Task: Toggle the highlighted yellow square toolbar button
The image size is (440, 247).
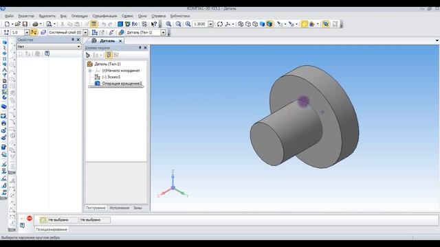Action: pos(304,24)
